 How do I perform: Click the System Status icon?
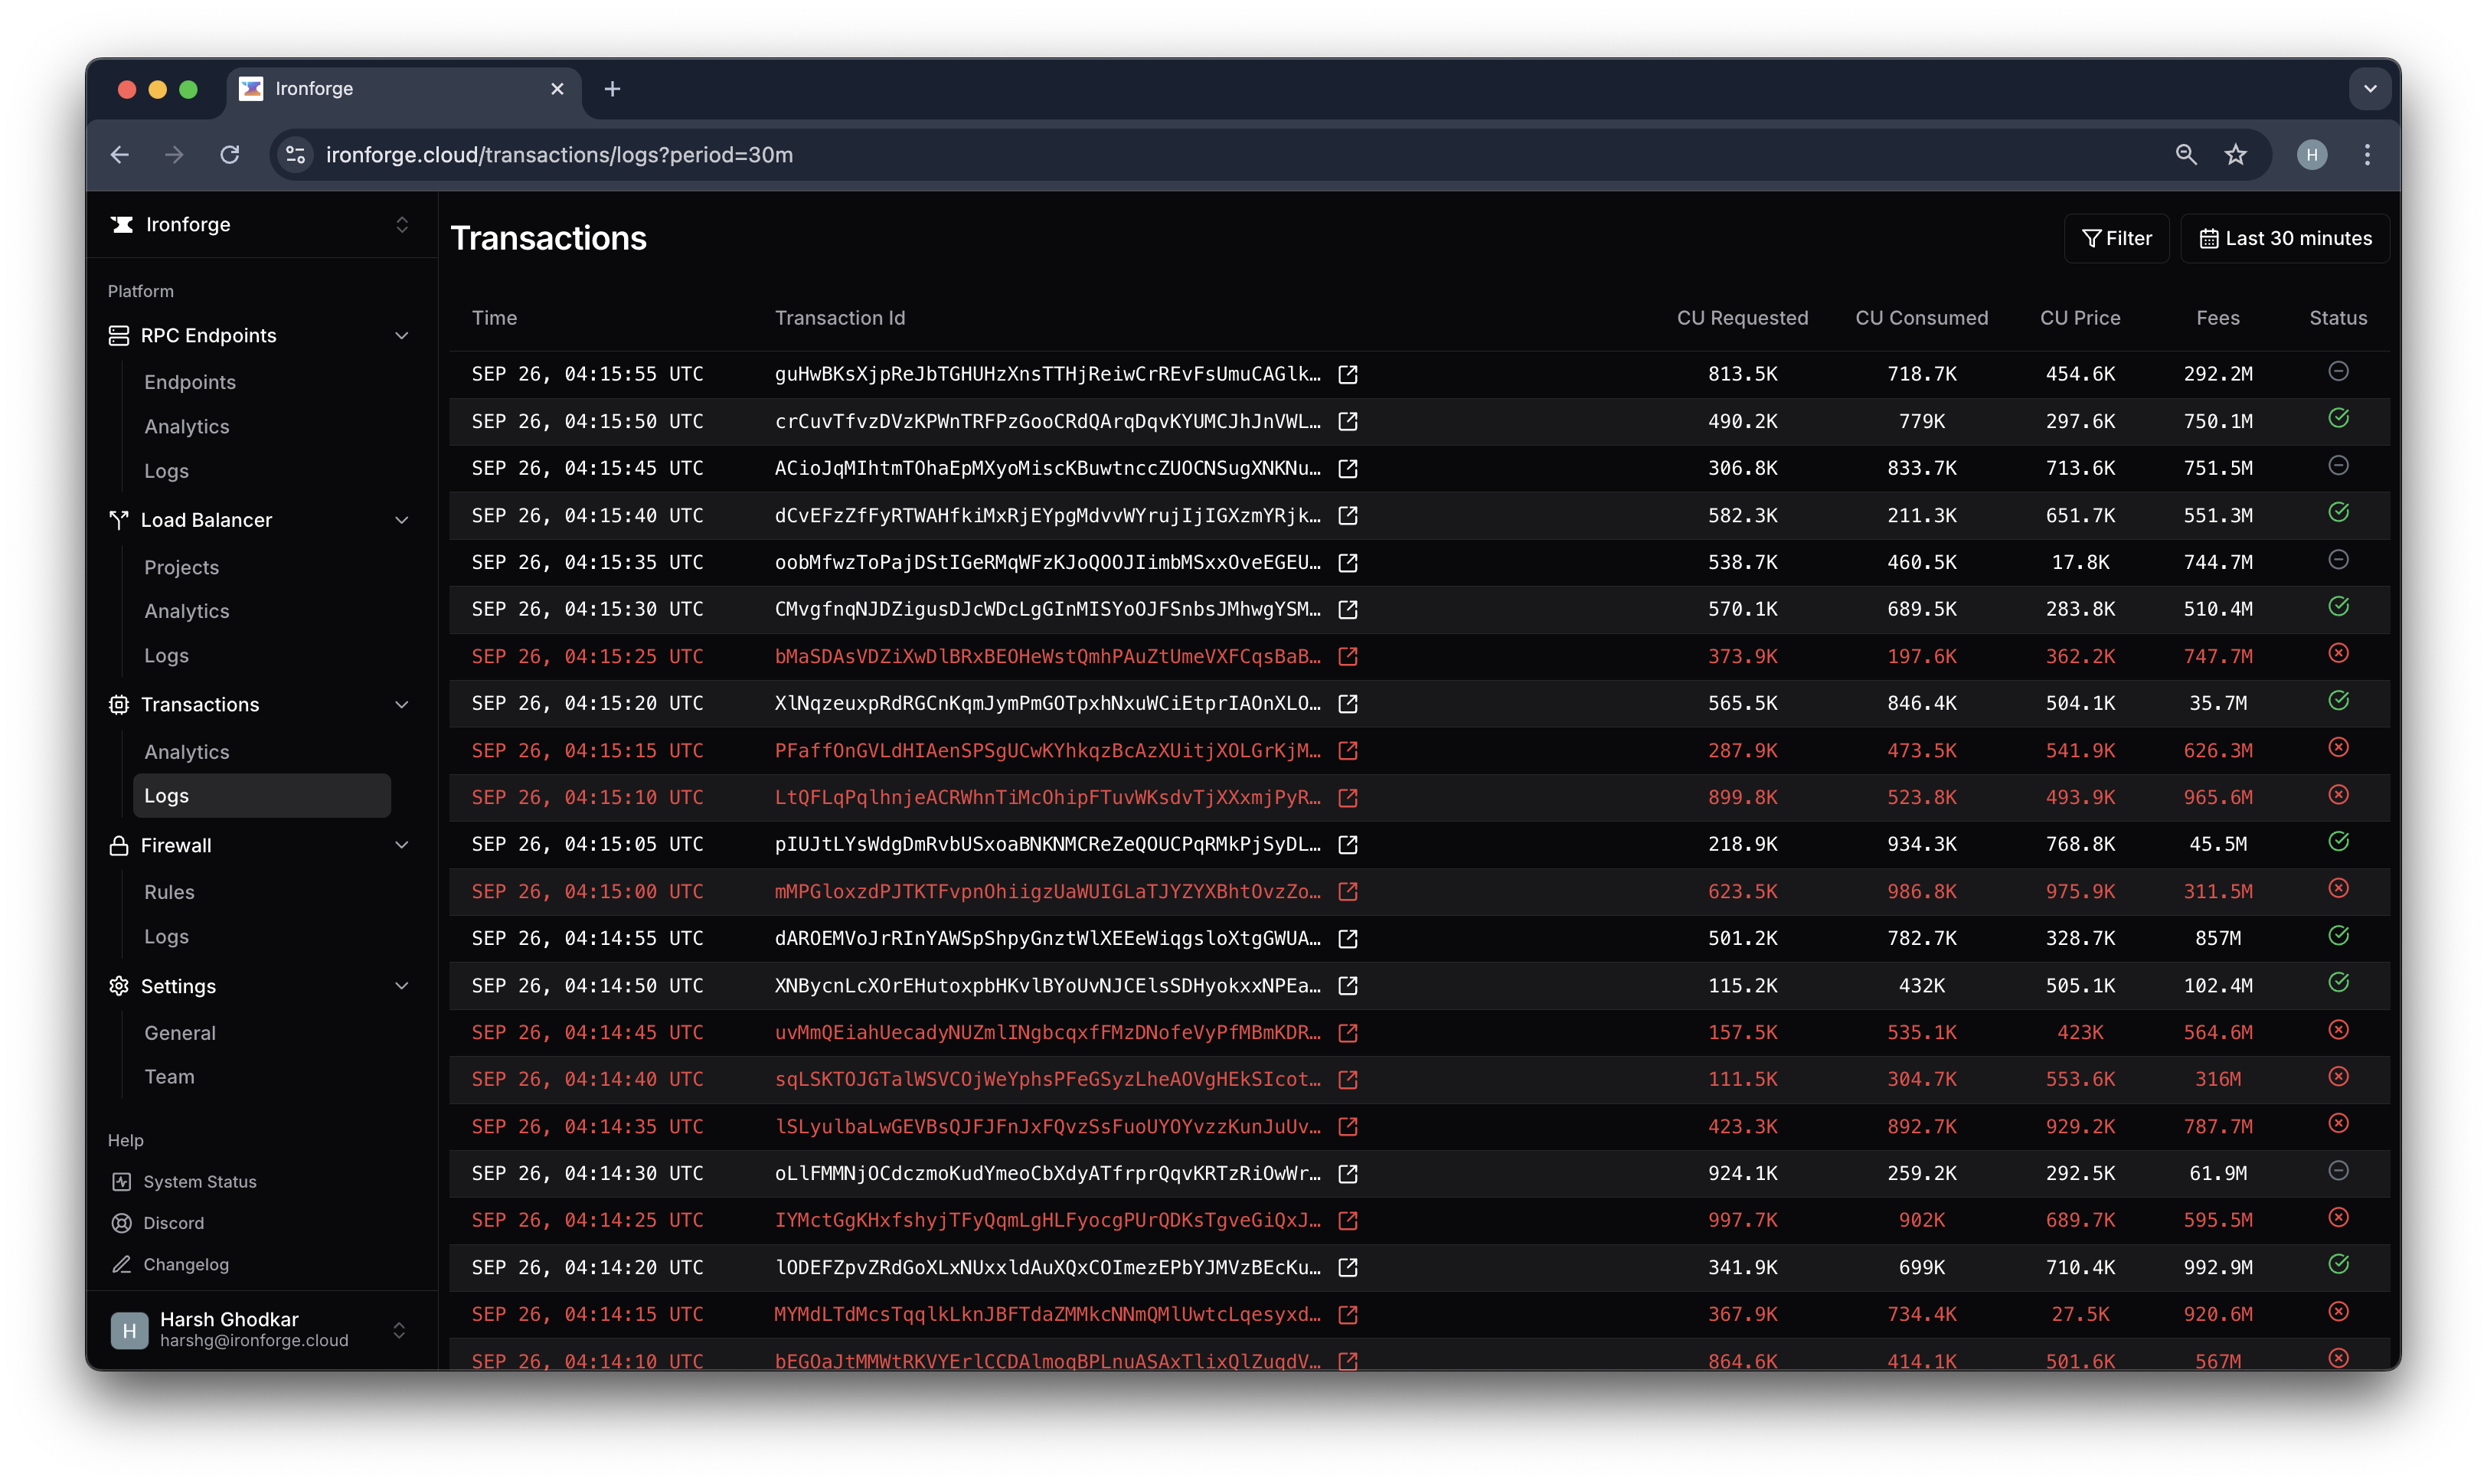[x=121, y=1181]
